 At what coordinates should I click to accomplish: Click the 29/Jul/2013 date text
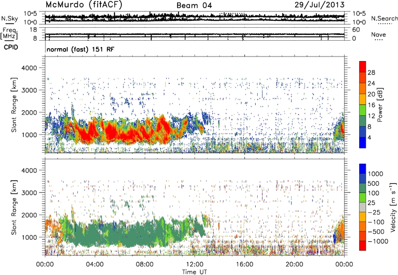[319, 5]
